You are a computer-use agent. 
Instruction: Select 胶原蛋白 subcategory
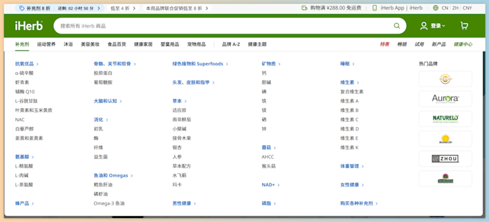[103, 73]
